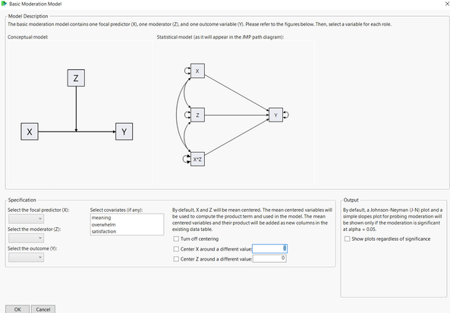Open the outcome (Y) dropdown
The image size is (450, 313).
(x=26, y=258)
